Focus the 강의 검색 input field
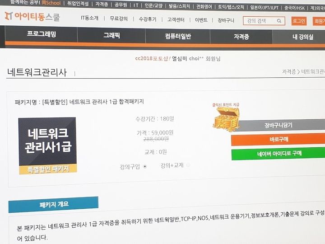 [264, 21]
